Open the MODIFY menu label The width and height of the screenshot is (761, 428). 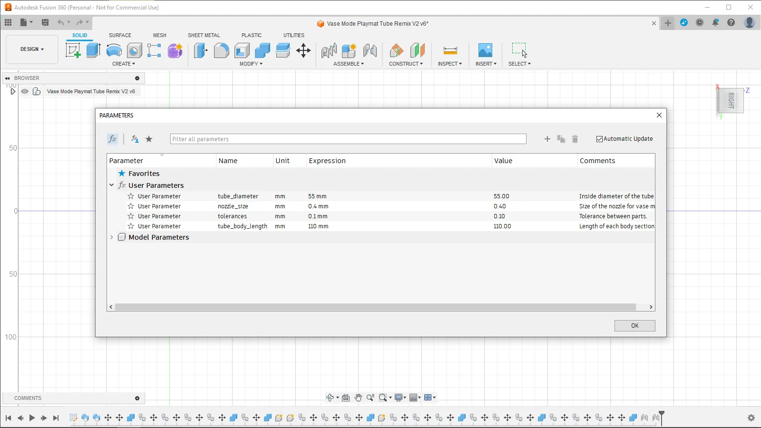pos(251,64)
